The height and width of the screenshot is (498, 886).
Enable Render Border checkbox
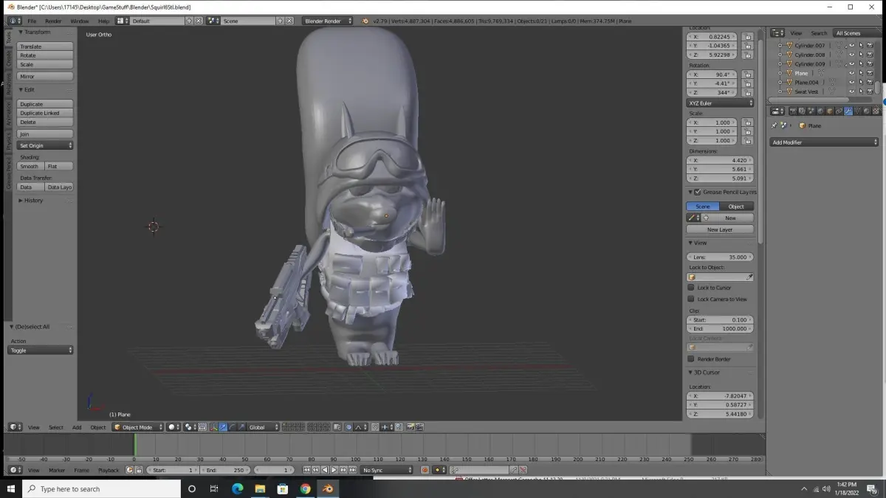point(691,359)
